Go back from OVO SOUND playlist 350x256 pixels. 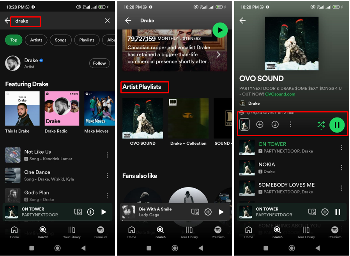(x=243, y=21)
